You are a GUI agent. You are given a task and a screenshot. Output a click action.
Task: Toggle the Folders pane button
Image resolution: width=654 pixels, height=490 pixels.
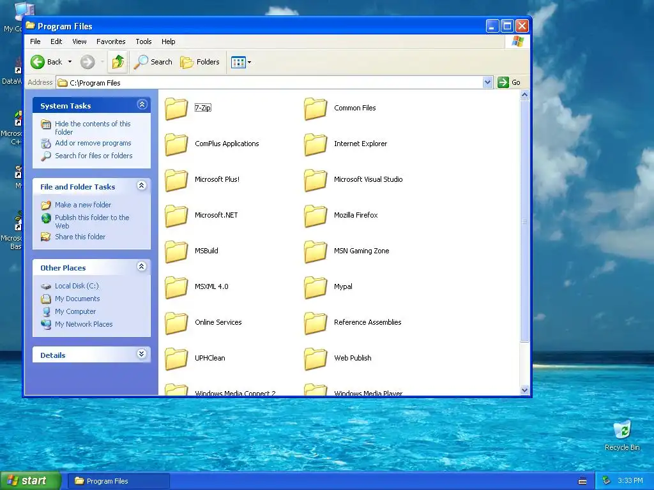coord(200,62)
